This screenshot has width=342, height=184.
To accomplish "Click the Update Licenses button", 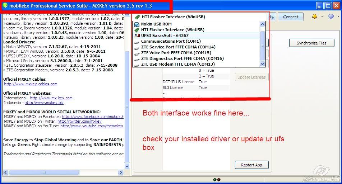I will pyautogui.click(x=251, y=77).
